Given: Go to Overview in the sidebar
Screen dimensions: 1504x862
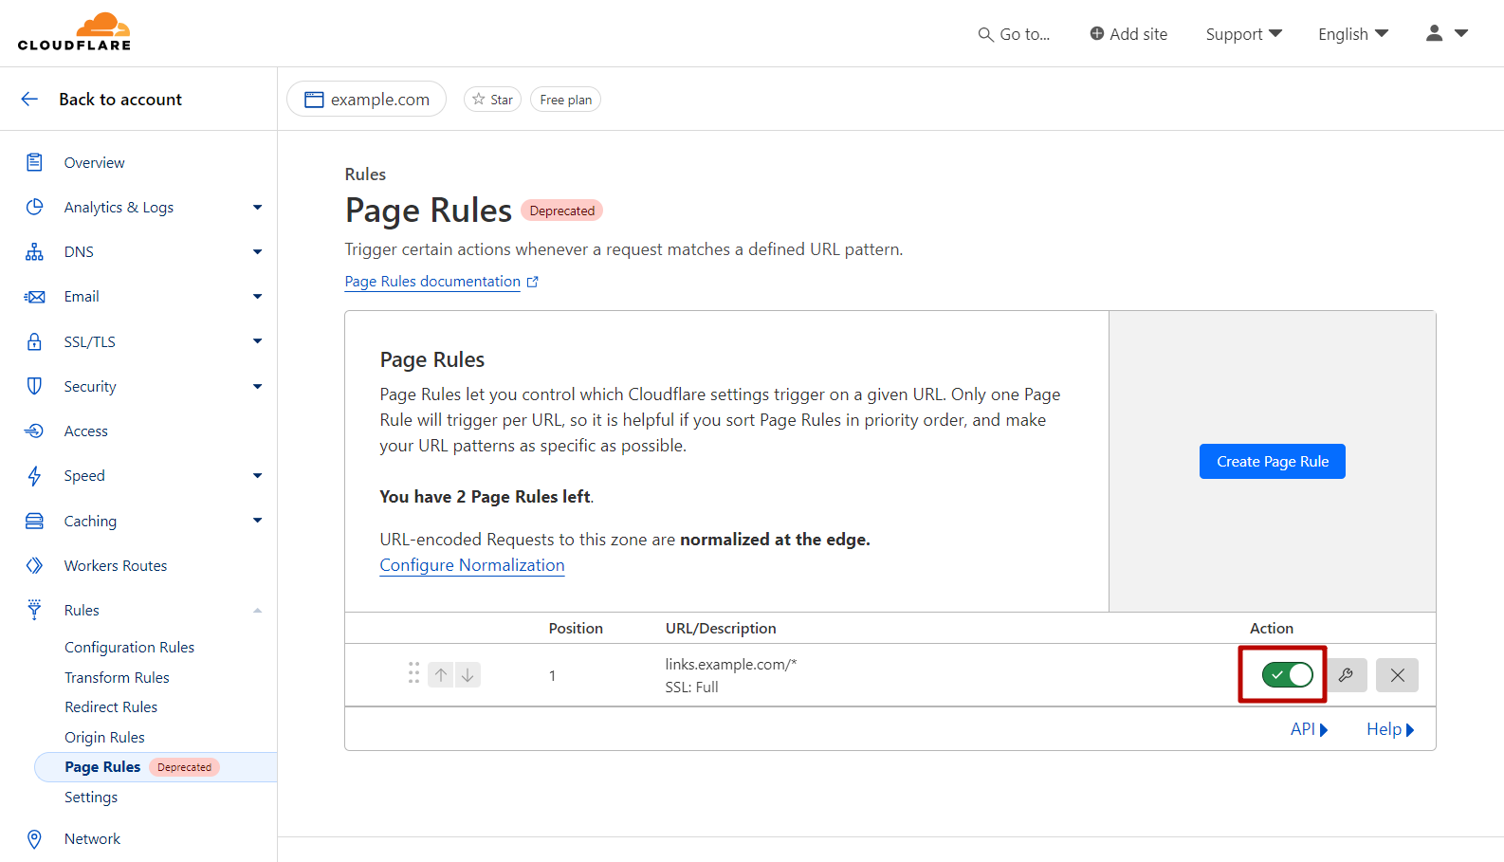Looking at the screenshot, I should 94,163.
